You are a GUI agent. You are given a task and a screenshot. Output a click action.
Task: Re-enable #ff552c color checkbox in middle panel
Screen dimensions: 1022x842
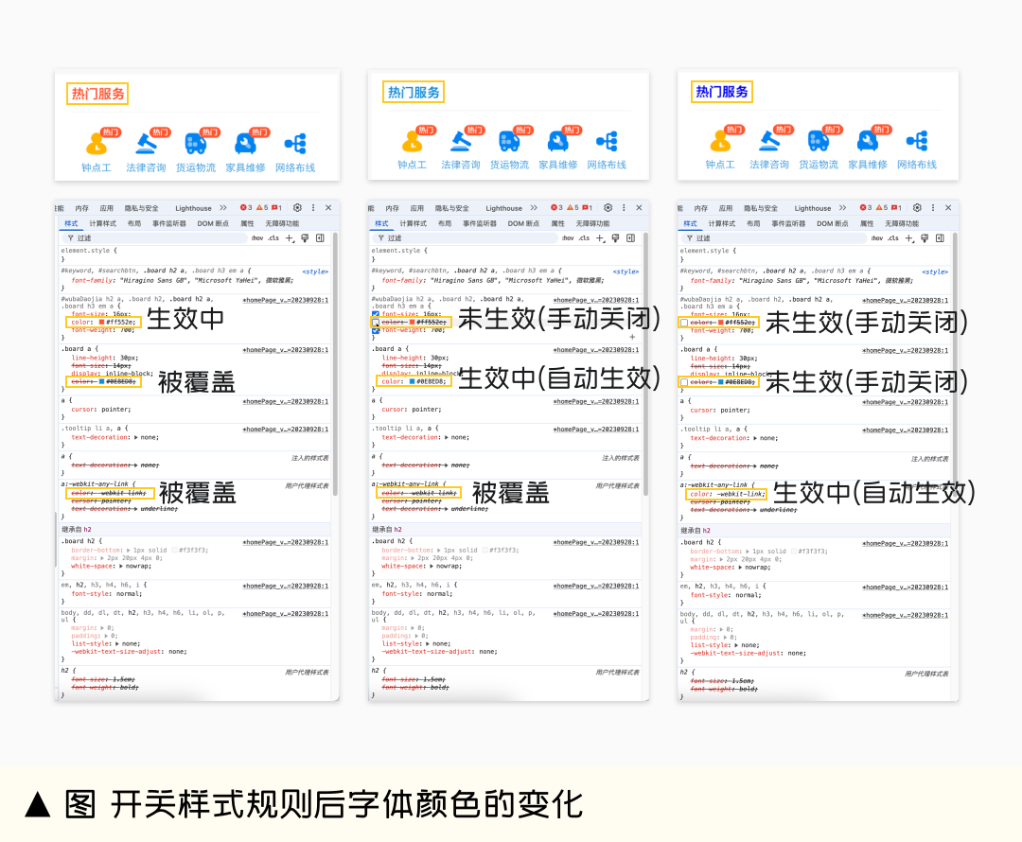(x=376, y=323)
